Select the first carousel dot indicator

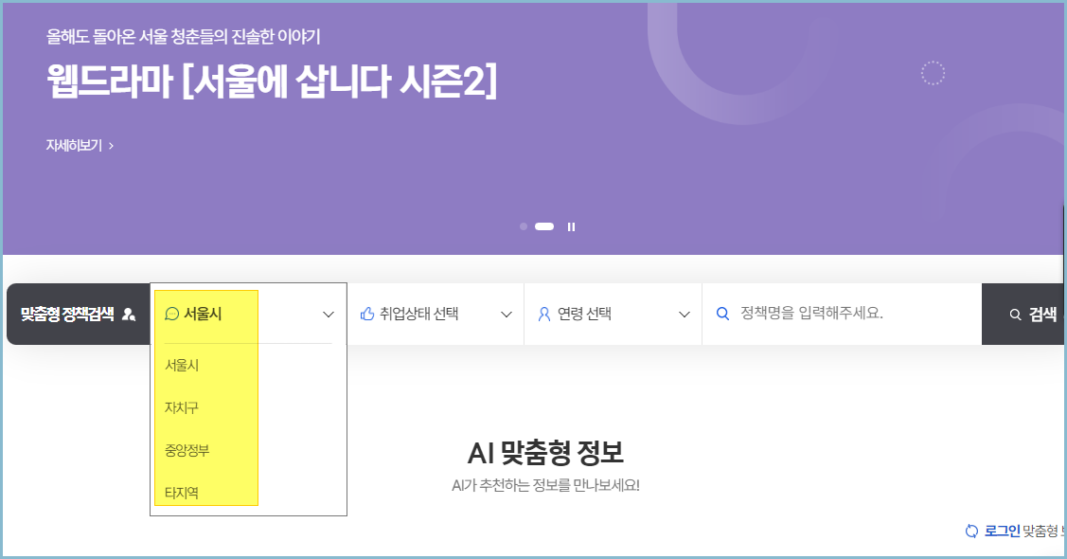tap(524, 226)
